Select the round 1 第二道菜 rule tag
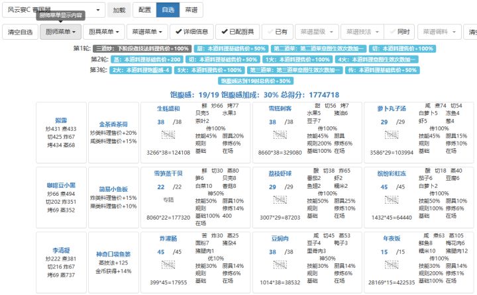 coord(319,48)
